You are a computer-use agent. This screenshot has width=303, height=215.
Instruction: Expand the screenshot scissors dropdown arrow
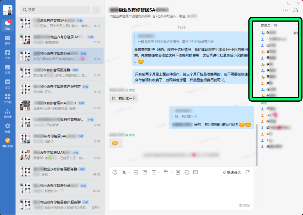pyautogui.click(x=129, y=172)
